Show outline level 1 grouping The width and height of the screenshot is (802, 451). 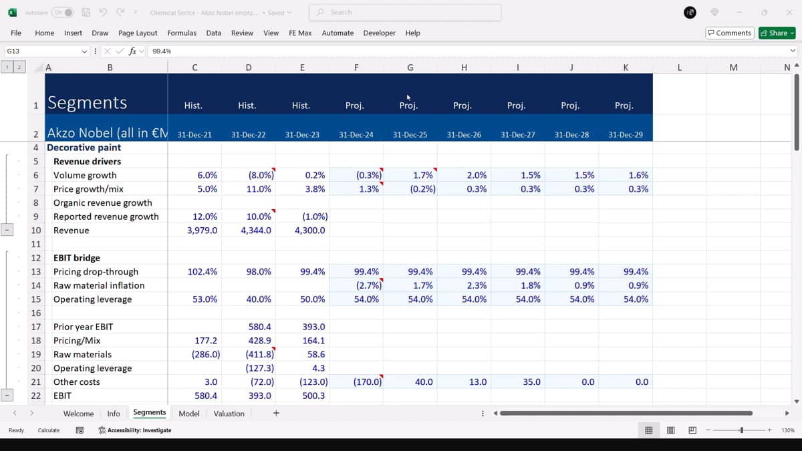(x=7, y=67)
